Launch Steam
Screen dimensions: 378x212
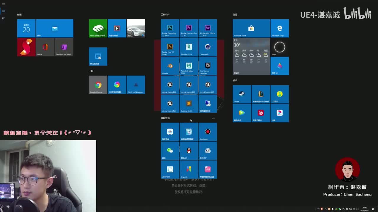pyautogui.click(x=242, y=94)
